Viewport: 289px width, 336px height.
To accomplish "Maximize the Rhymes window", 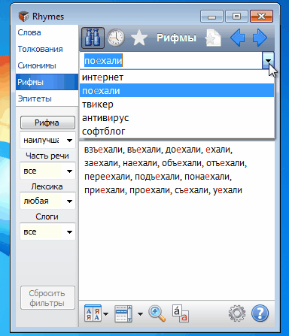I will 236,17.
